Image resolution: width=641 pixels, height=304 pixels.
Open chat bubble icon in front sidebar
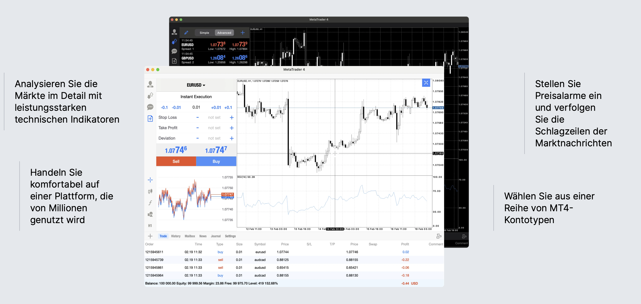[x=150, y=107]
